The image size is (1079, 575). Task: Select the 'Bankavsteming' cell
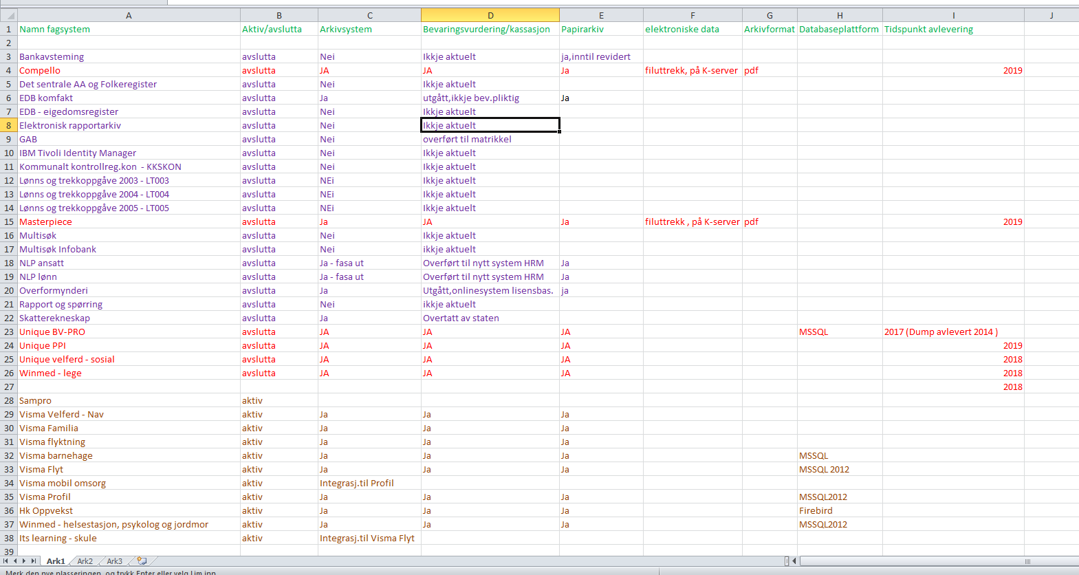point(129,56)
